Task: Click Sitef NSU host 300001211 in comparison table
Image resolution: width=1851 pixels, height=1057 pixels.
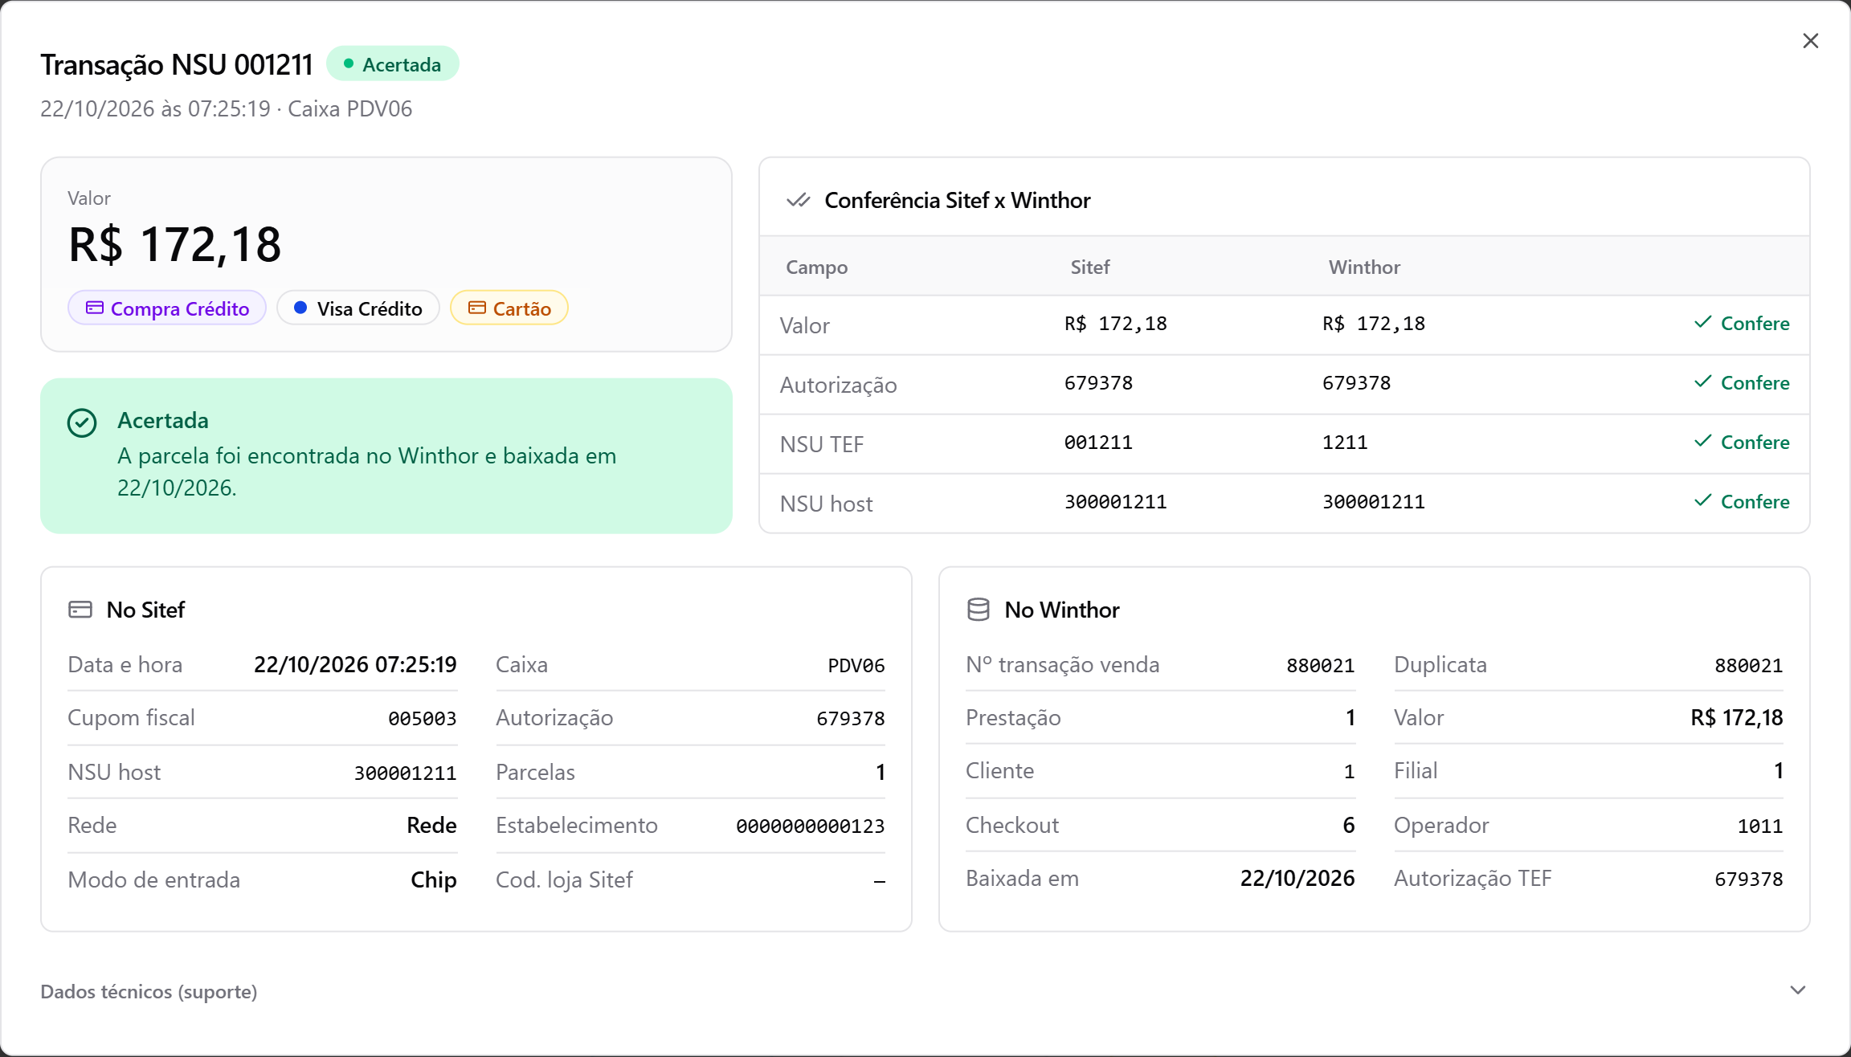Action: point(1115,502)
